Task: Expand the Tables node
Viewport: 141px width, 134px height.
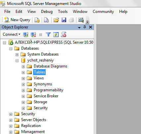Action: pos(23,72)
